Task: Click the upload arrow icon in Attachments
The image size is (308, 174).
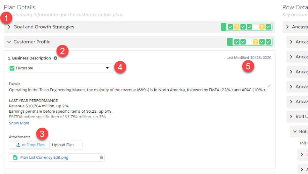Action: click(x=18, y=145)
